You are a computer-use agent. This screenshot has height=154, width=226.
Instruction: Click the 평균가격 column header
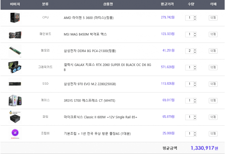[167, 4]
